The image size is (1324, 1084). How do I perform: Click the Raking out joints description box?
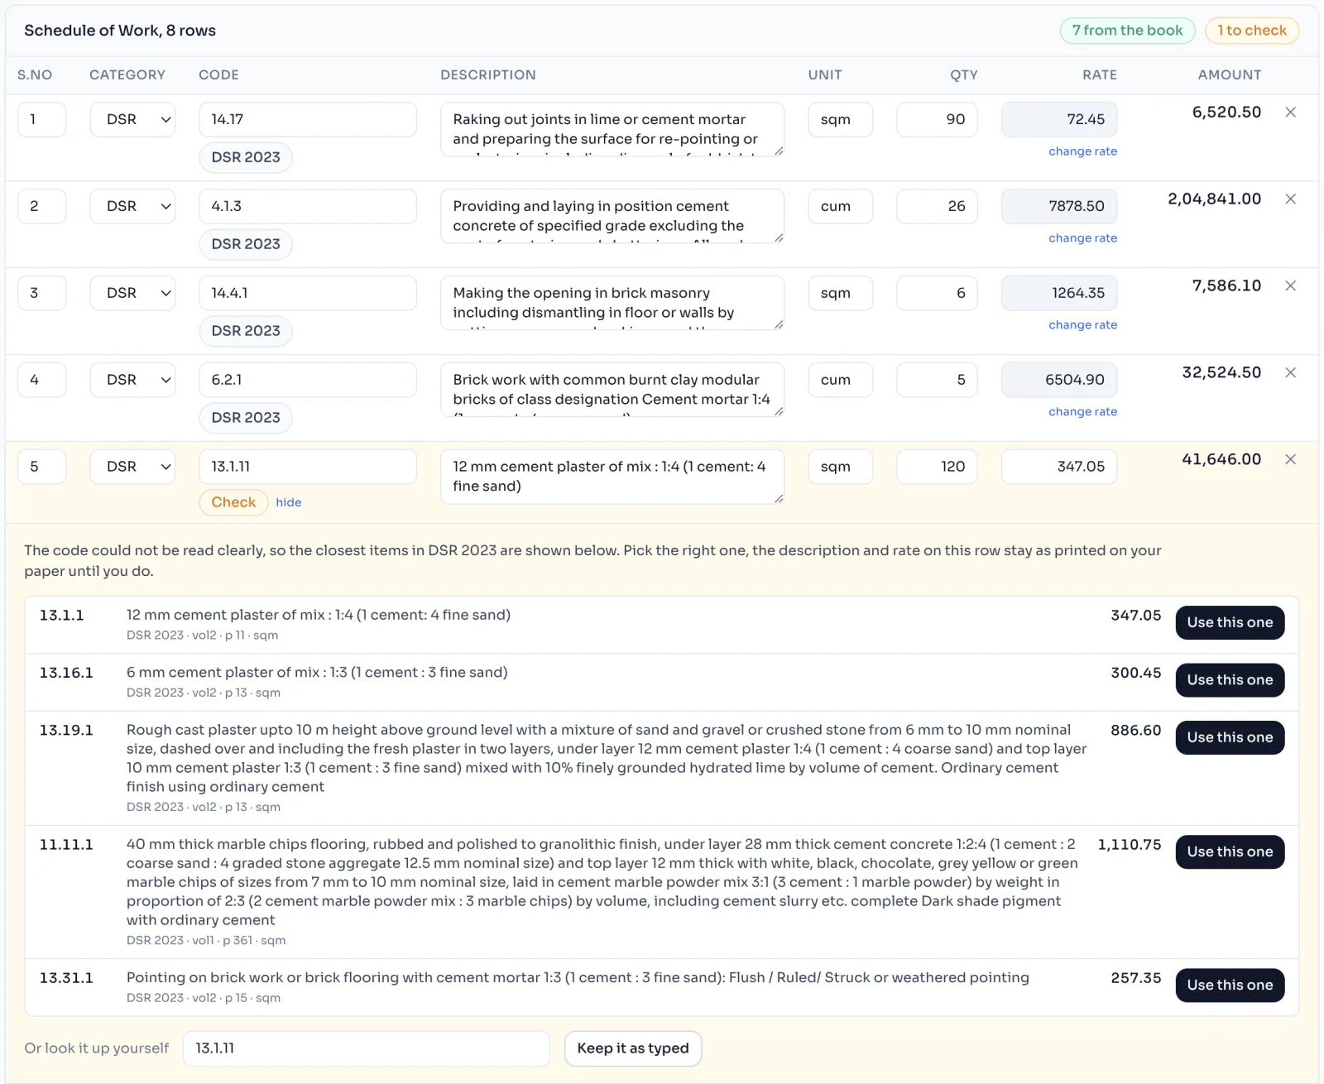612,130
